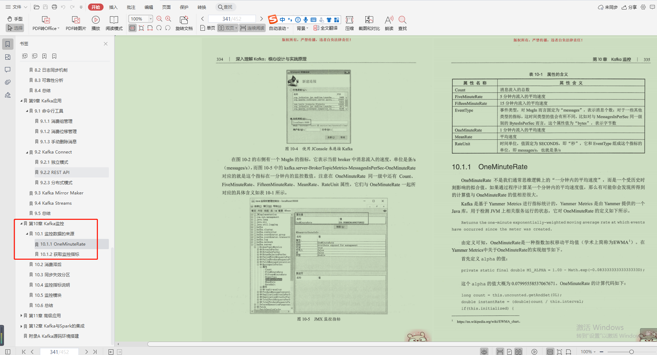The height and width of the screenshot is (355, 657).
Task: Collapse the 9.2 Kafka Connect bookmark
Action: tap(27, 152)
